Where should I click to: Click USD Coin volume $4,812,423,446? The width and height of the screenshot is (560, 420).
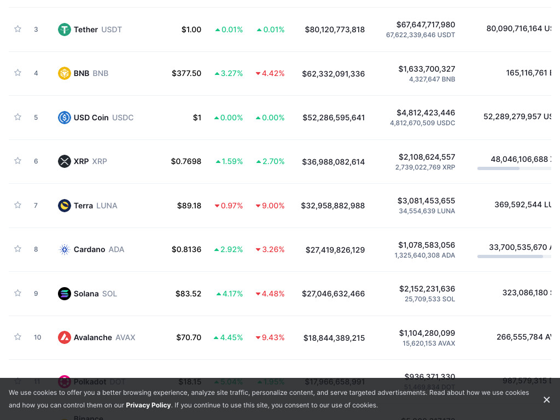pos(425,113)
